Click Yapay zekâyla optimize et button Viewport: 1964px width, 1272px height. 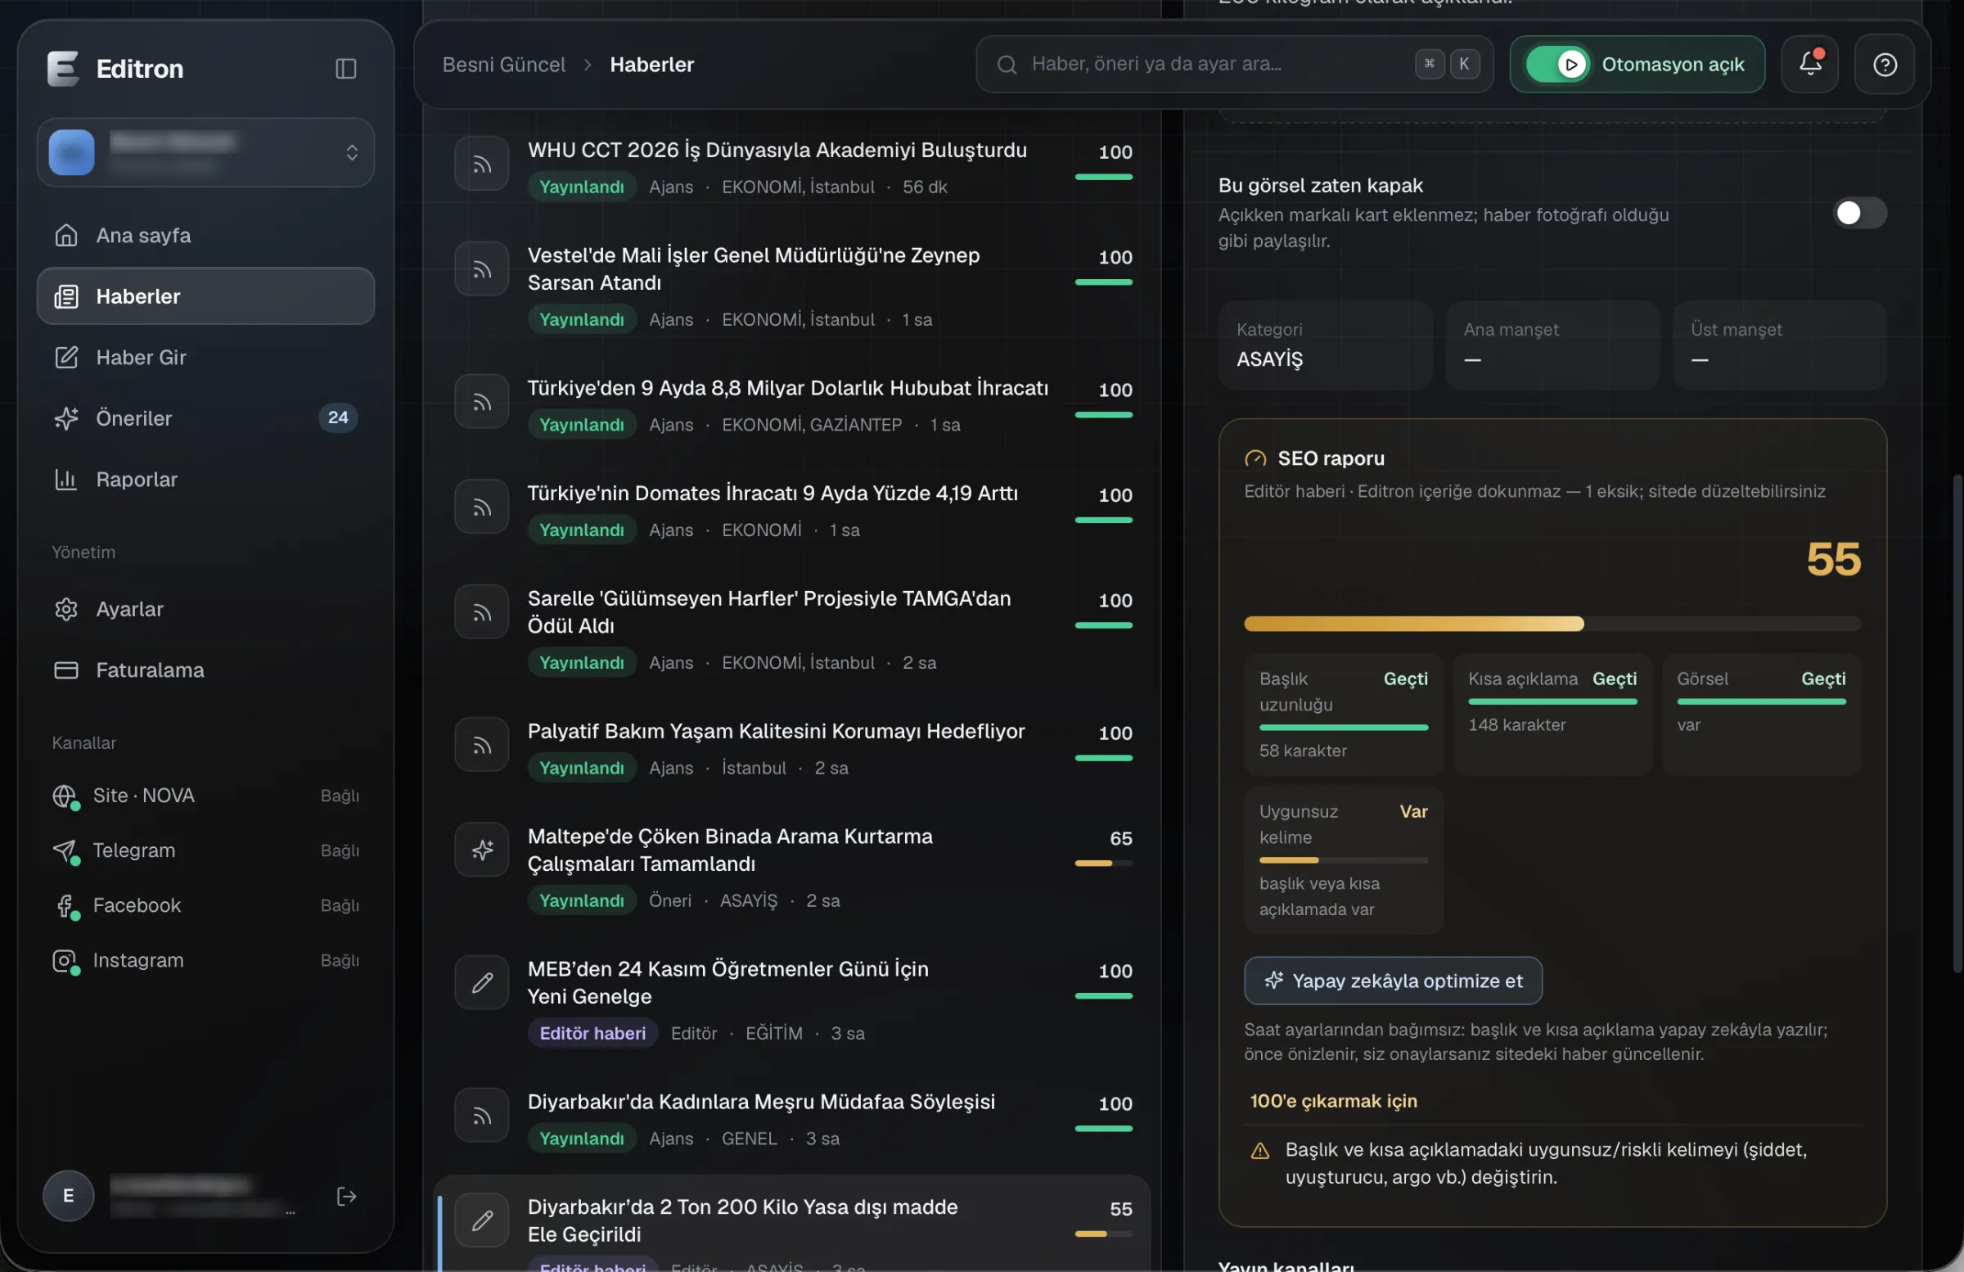click(x=1393, y=981)
